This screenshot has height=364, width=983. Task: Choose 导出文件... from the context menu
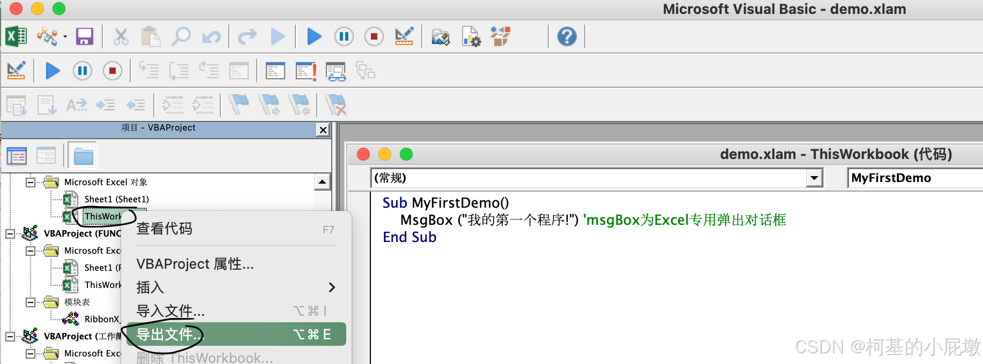[236, 335]
